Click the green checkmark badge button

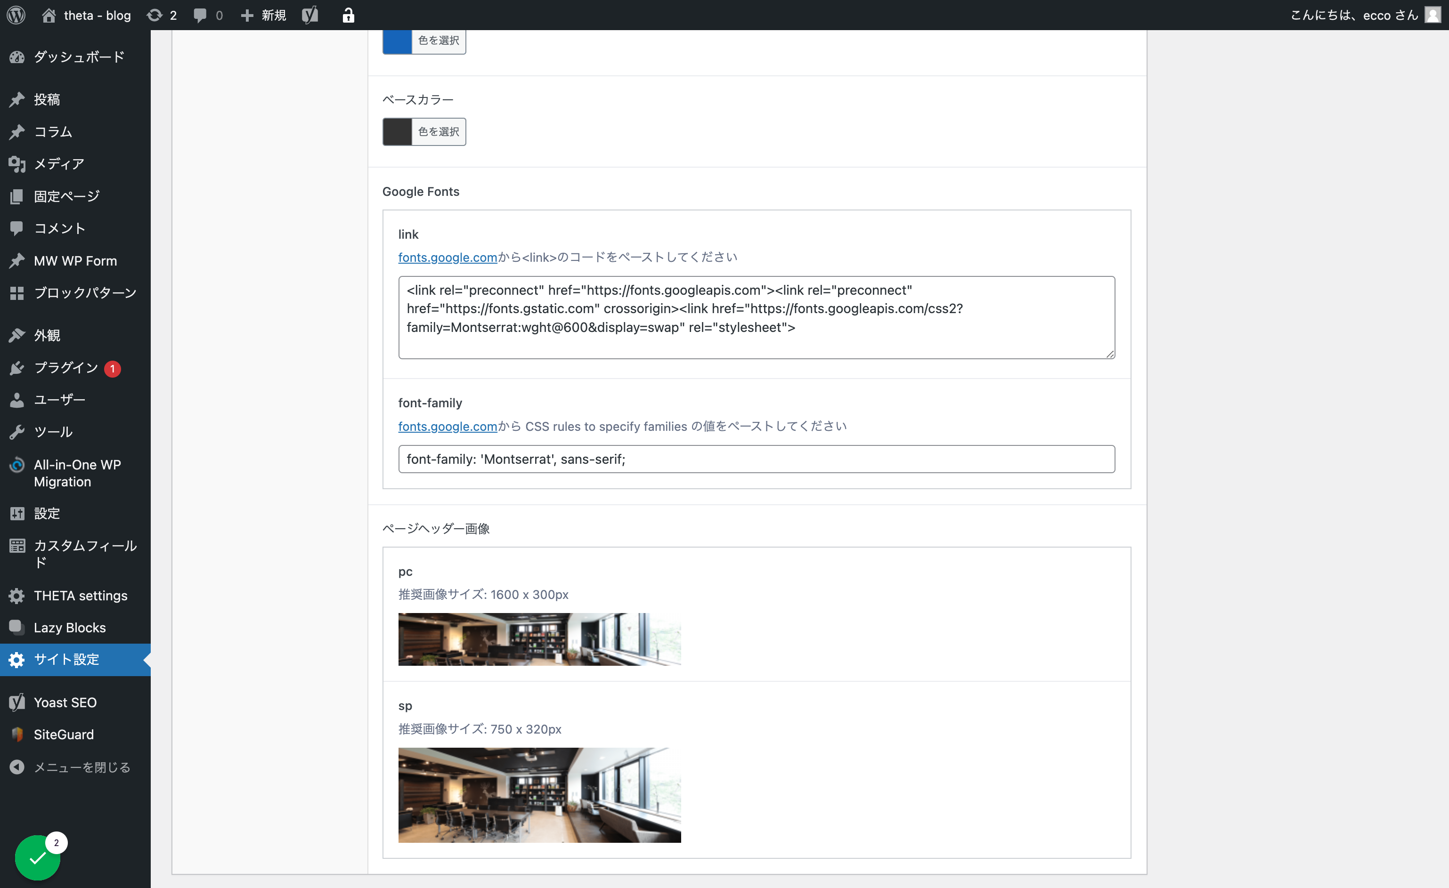click(x=38, y=857)
